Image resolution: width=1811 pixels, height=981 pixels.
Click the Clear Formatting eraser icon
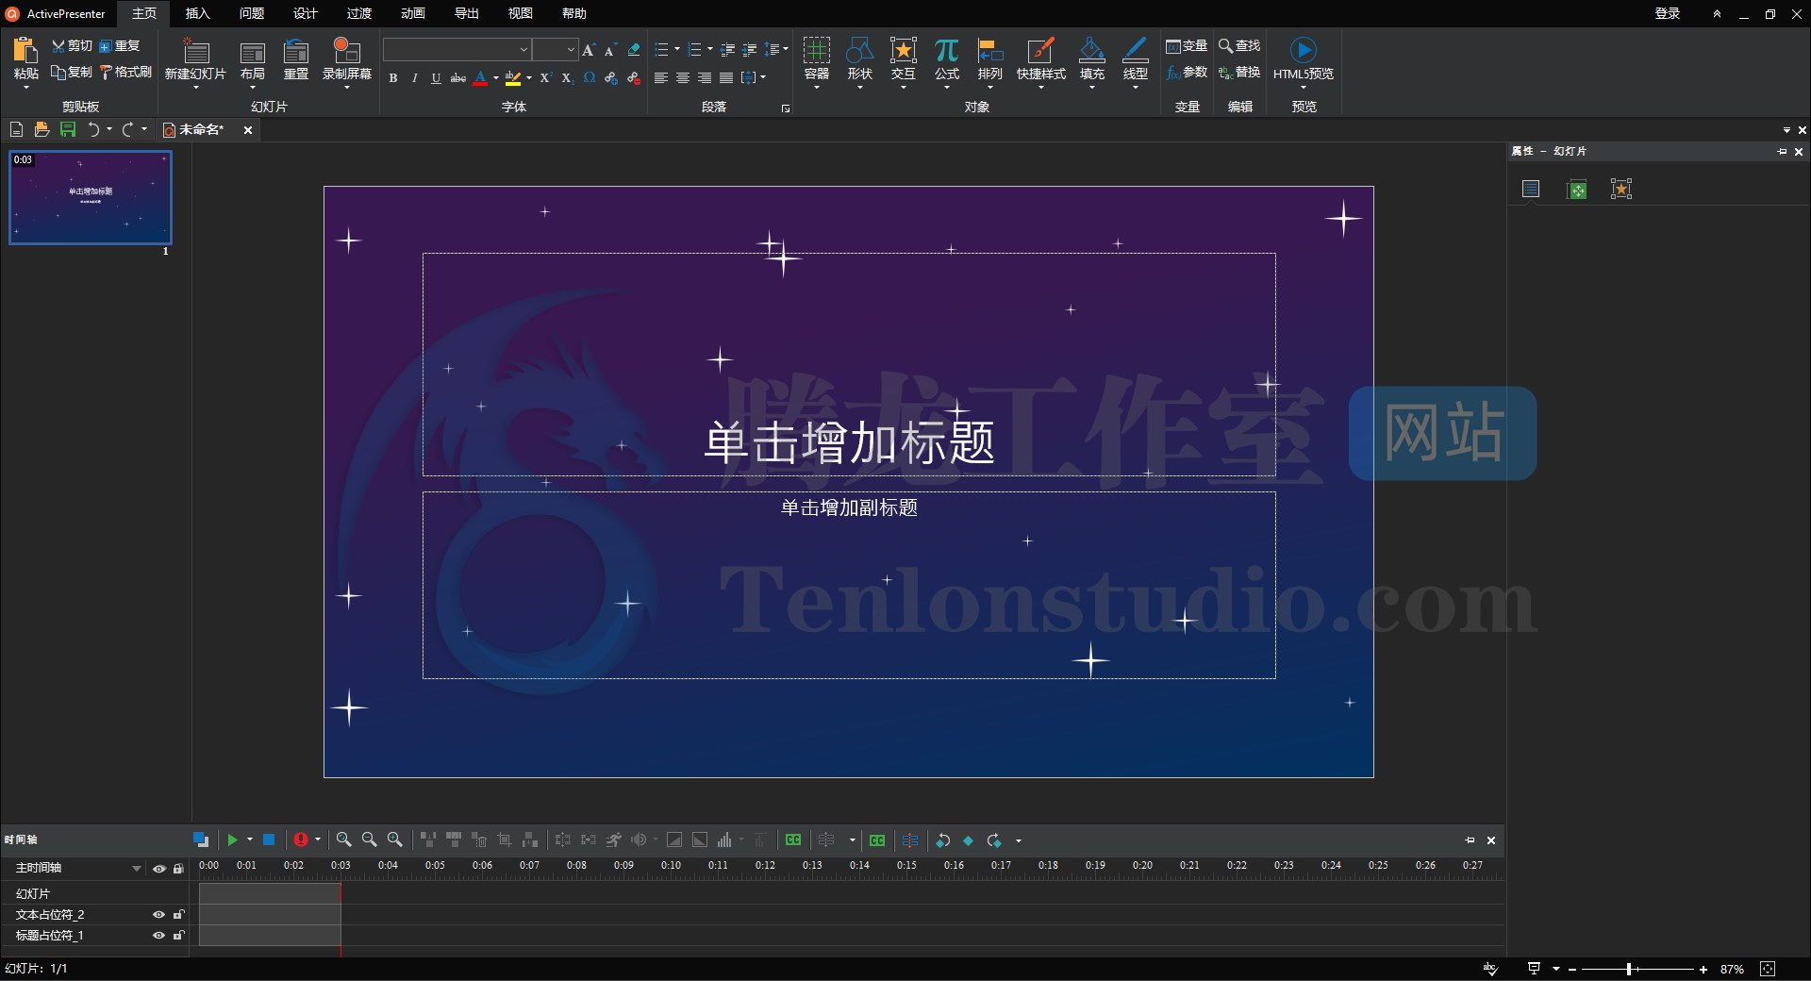click(634, 49)
